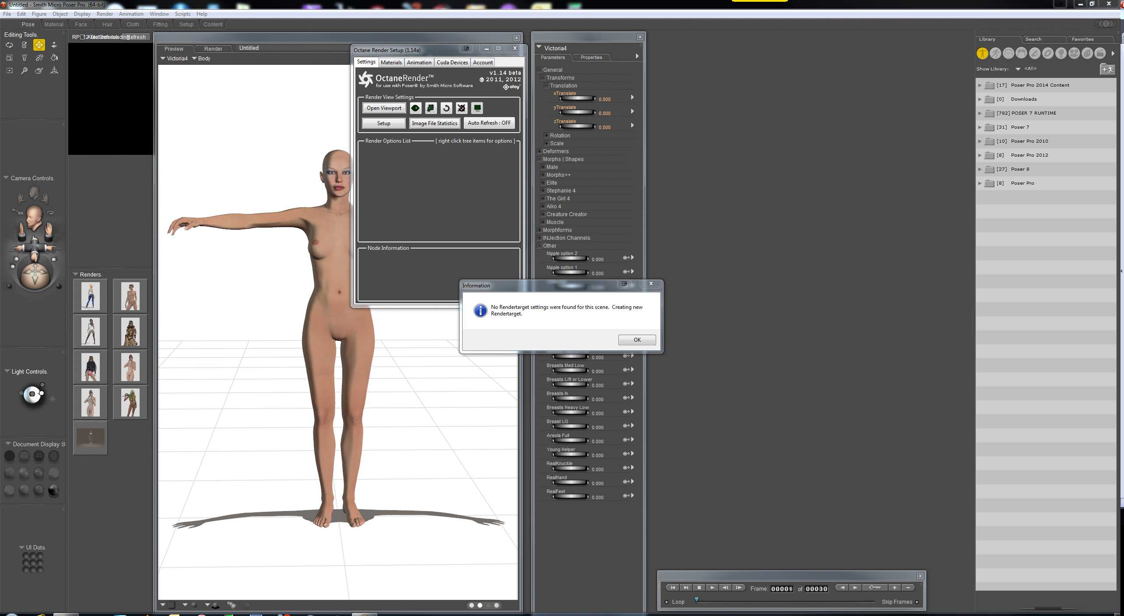1124x616 pixels.
Task: Expand the Rotation parameter group
Action: [546, 136]
